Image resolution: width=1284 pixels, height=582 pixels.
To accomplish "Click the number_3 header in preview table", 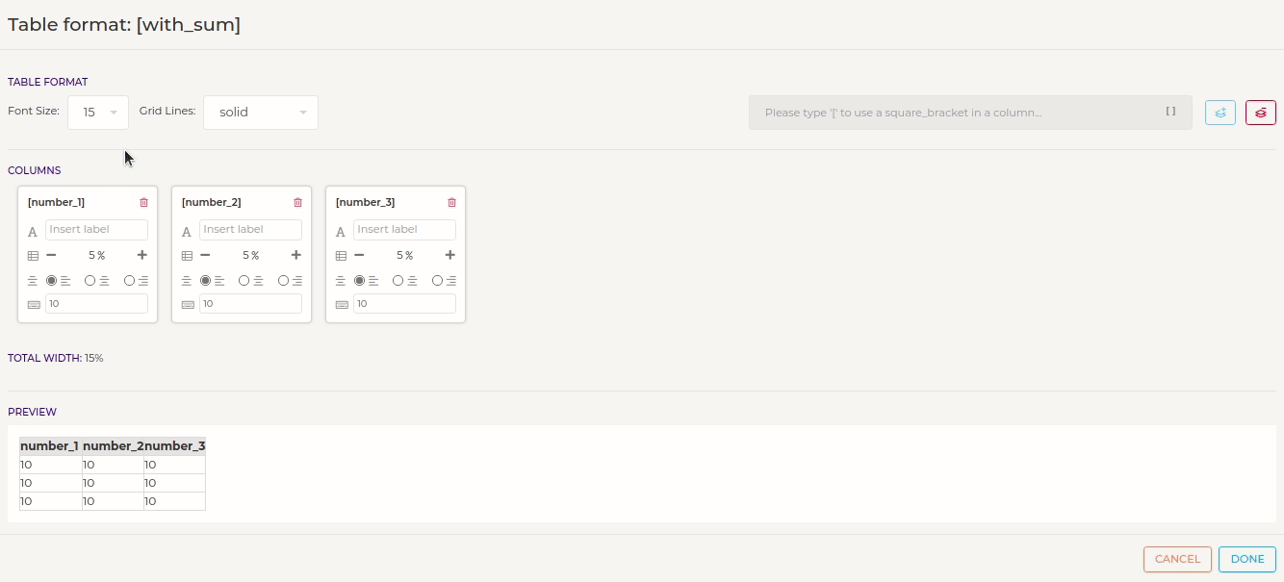I will point(175,446).
